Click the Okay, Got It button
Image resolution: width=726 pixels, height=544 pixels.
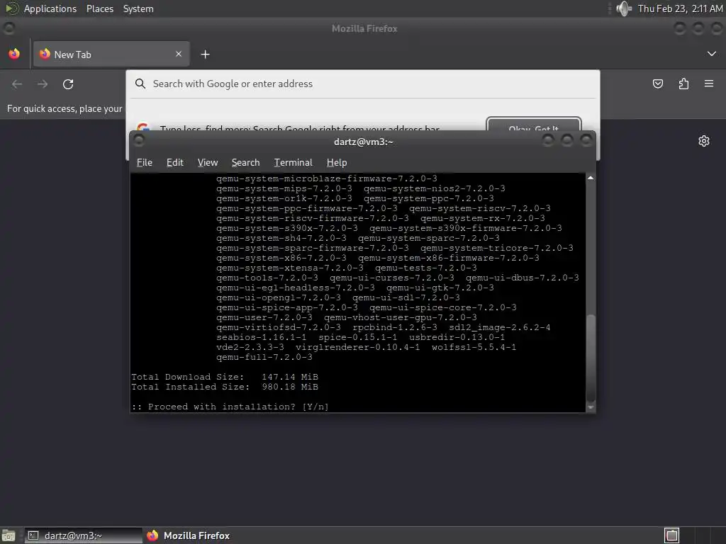click(534, 124)
